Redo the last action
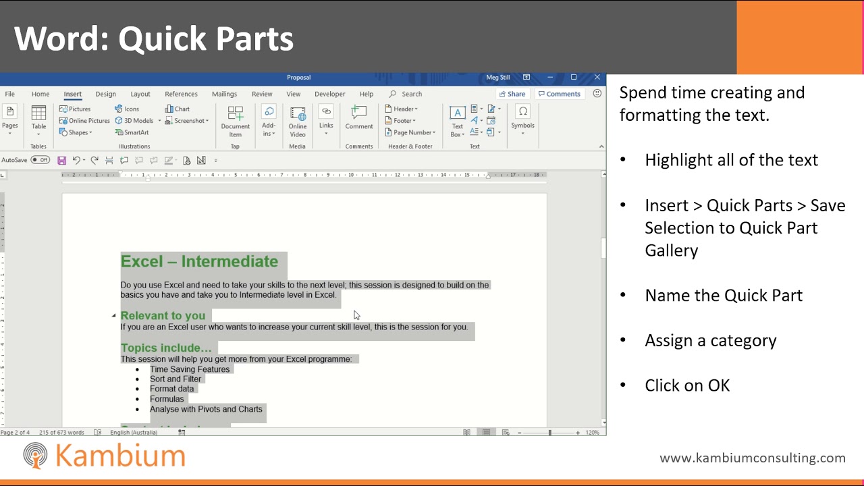 pos(94,161)
